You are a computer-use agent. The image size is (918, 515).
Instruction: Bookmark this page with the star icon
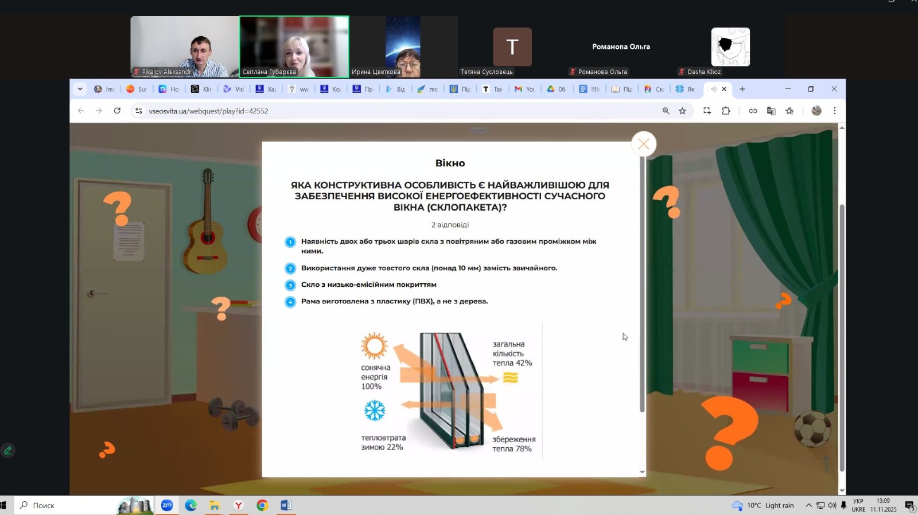coord(682,111)
